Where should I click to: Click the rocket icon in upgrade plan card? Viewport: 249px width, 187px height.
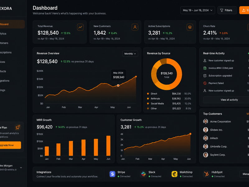click(x=18, y=127)
